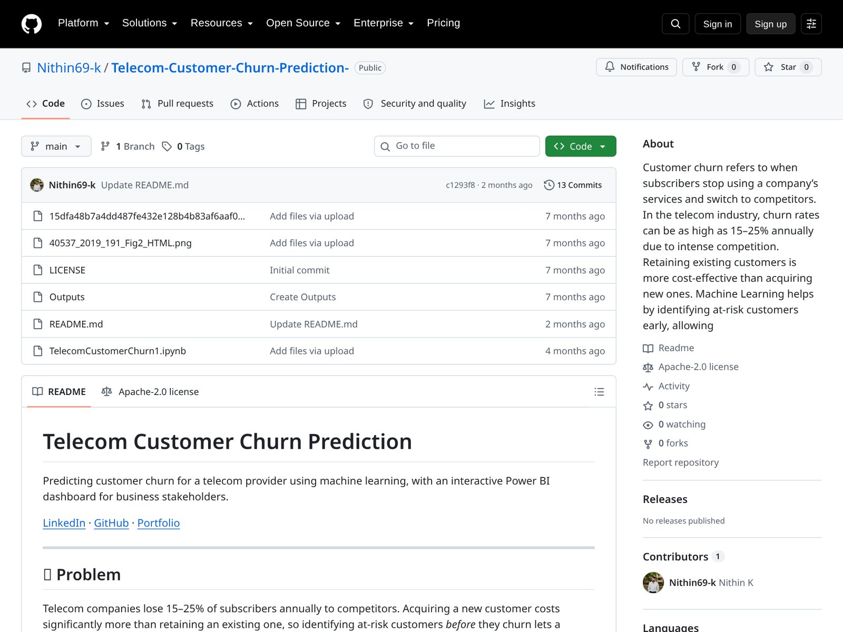Open the TelecomCustomerChurn1.ipynb file
843x632 pixels.
coord(117,351)
